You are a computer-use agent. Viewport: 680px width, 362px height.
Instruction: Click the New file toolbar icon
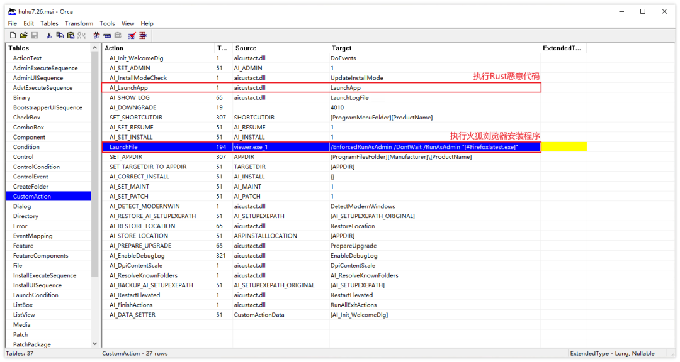coord(13,35)
